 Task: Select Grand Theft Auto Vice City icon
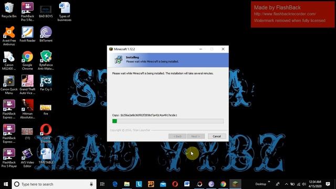click(27, 85)
